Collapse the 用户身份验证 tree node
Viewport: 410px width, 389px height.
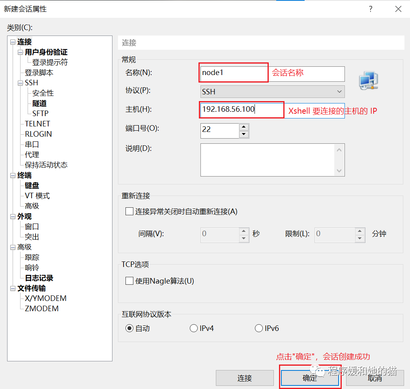coord(21,52)
